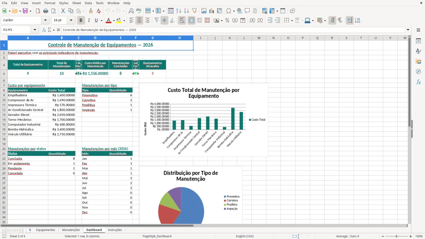The height and width of the screenshot is (239, 425).
Task: Click the Print icon
Action: click(46, 11)
